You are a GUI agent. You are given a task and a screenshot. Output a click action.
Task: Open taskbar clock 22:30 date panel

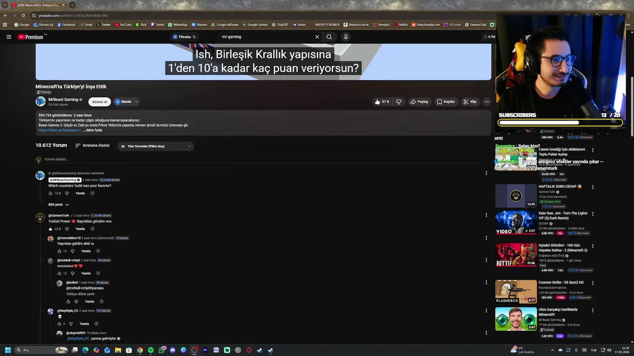(x=621, y=350)
